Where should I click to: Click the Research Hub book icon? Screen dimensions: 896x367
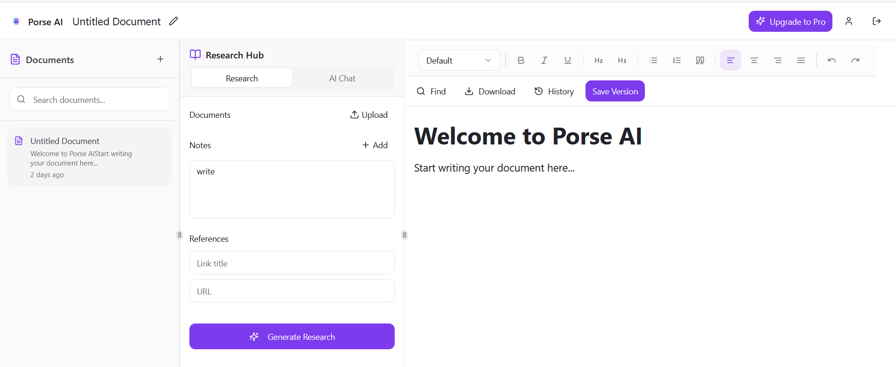(x=195, y=55)
